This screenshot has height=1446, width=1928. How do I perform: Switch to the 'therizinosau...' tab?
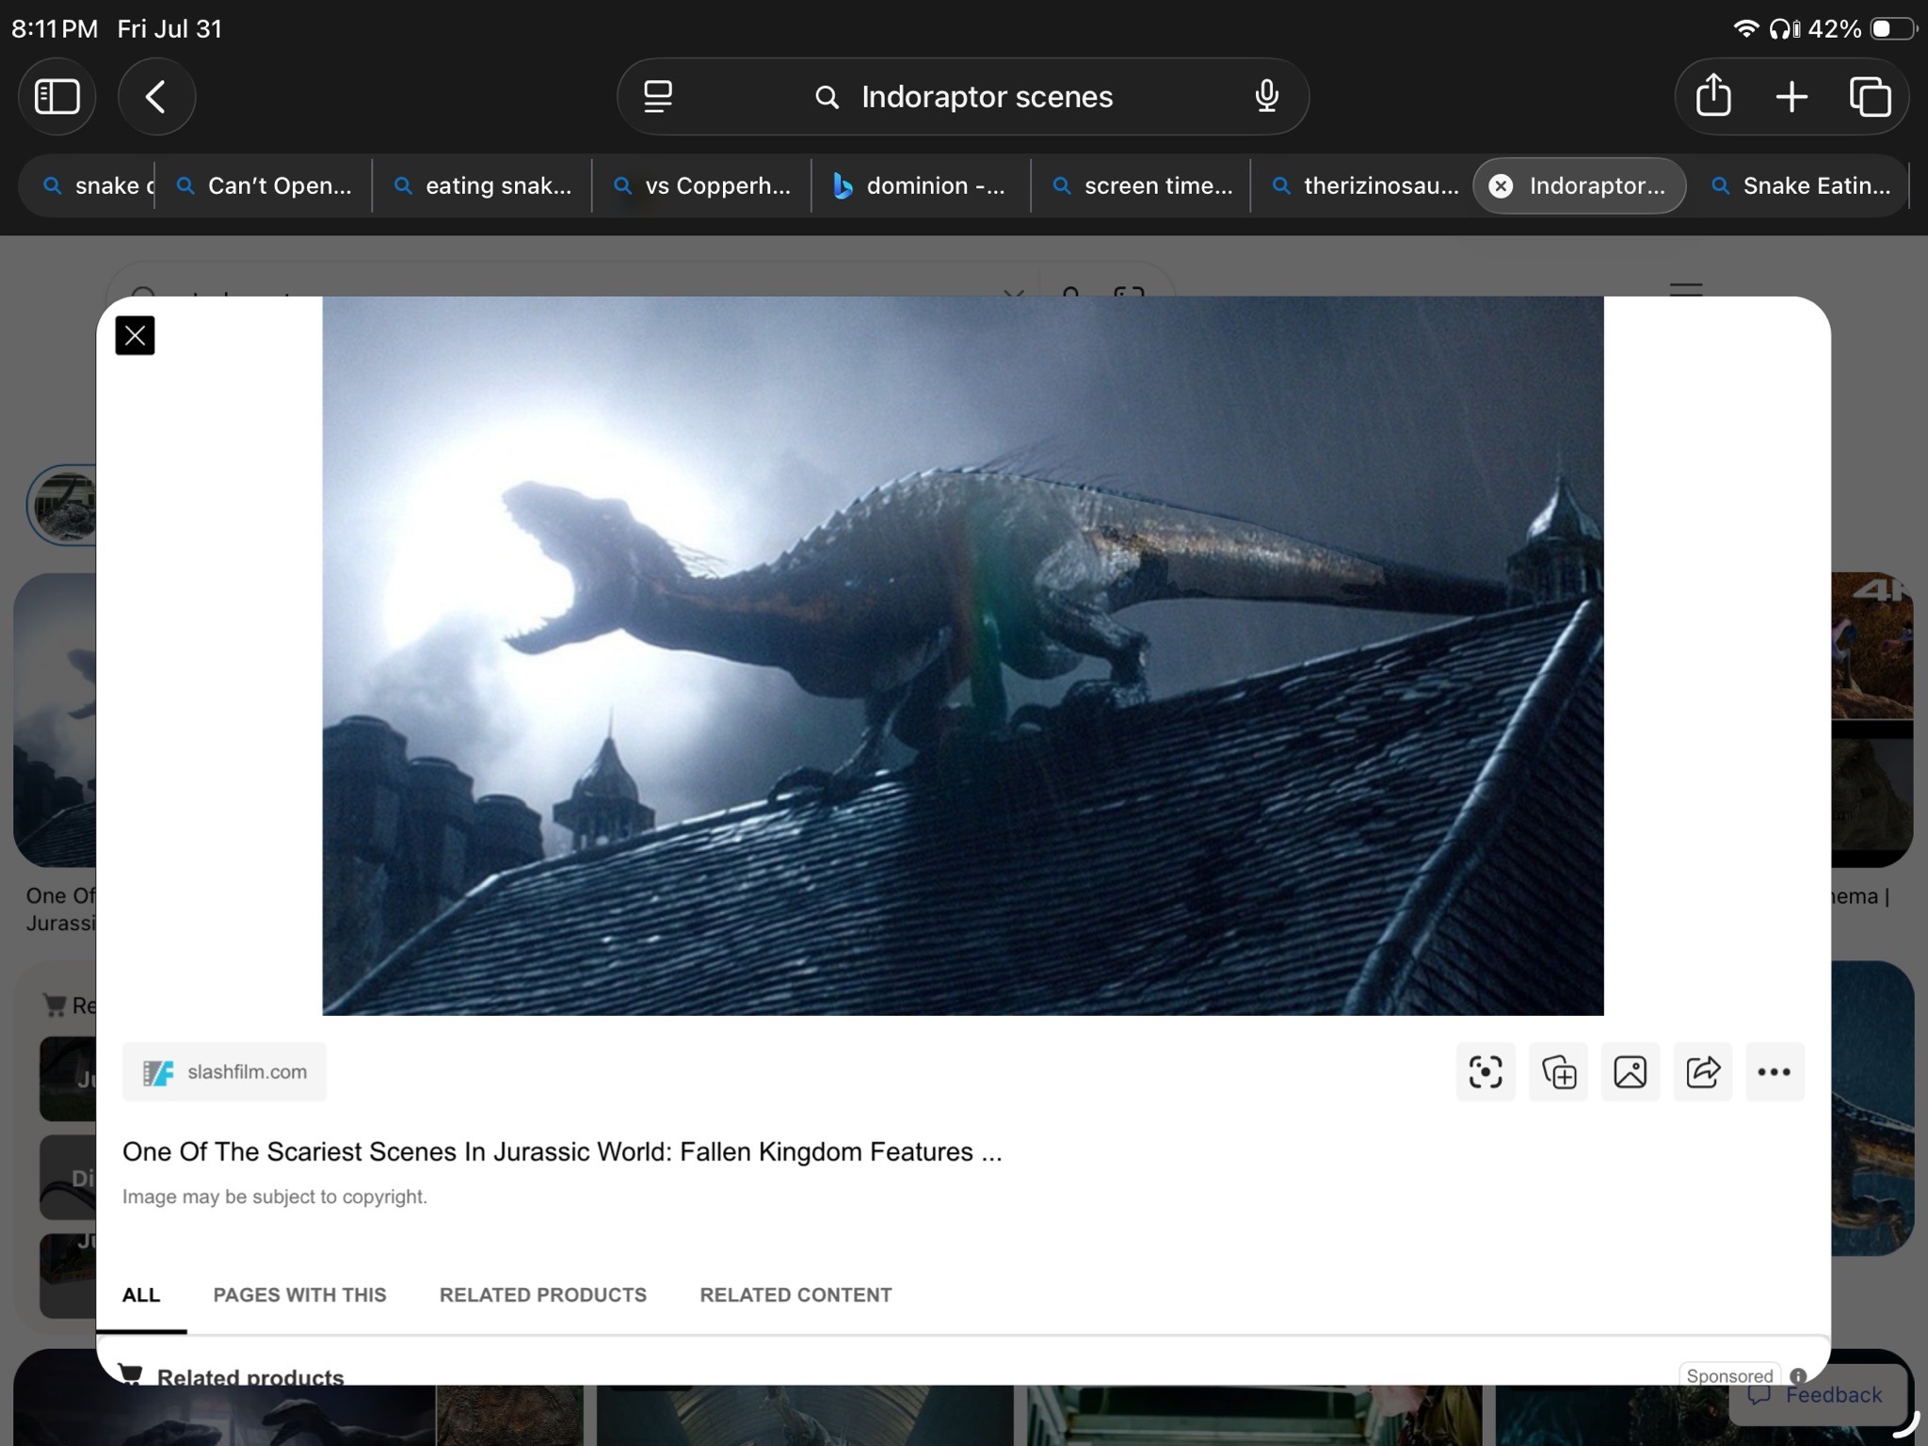(1362, 185)
